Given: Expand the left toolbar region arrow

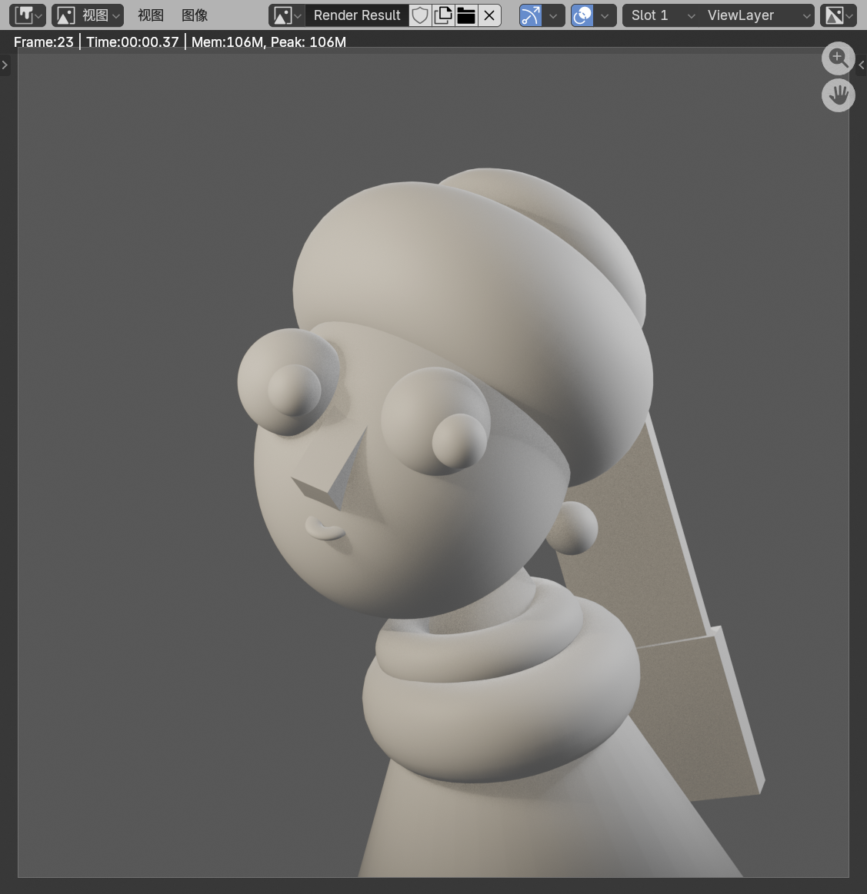Looking at the screenshot, I should 5,65.
